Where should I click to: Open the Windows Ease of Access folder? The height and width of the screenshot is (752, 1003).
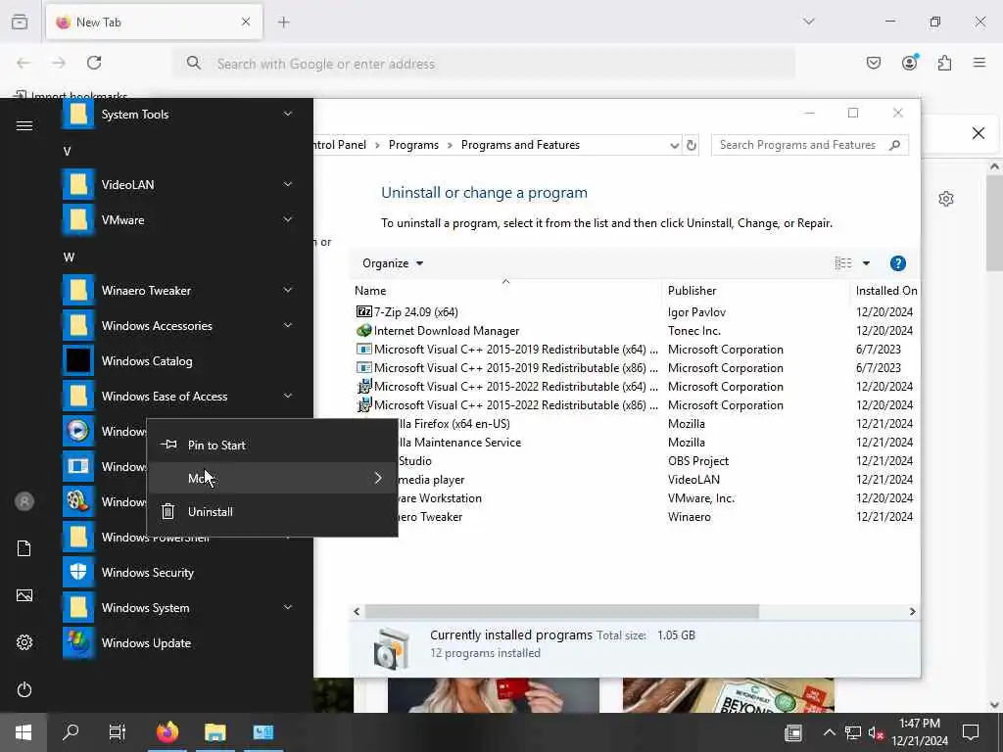pyautogui.click(x=178, y=397)
